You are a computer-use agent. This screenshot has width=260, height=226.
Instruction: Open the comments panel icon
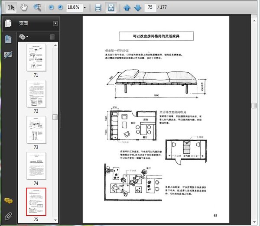pyautogui.click(x=8, y=200)
